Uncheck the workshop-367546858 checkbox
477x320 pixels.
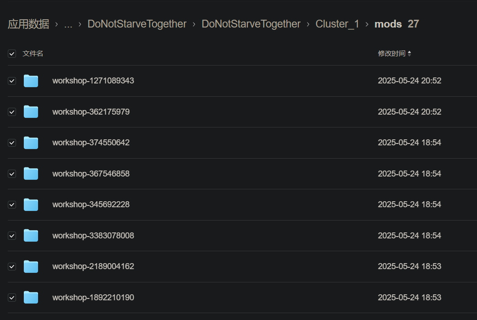coord(12,174)
